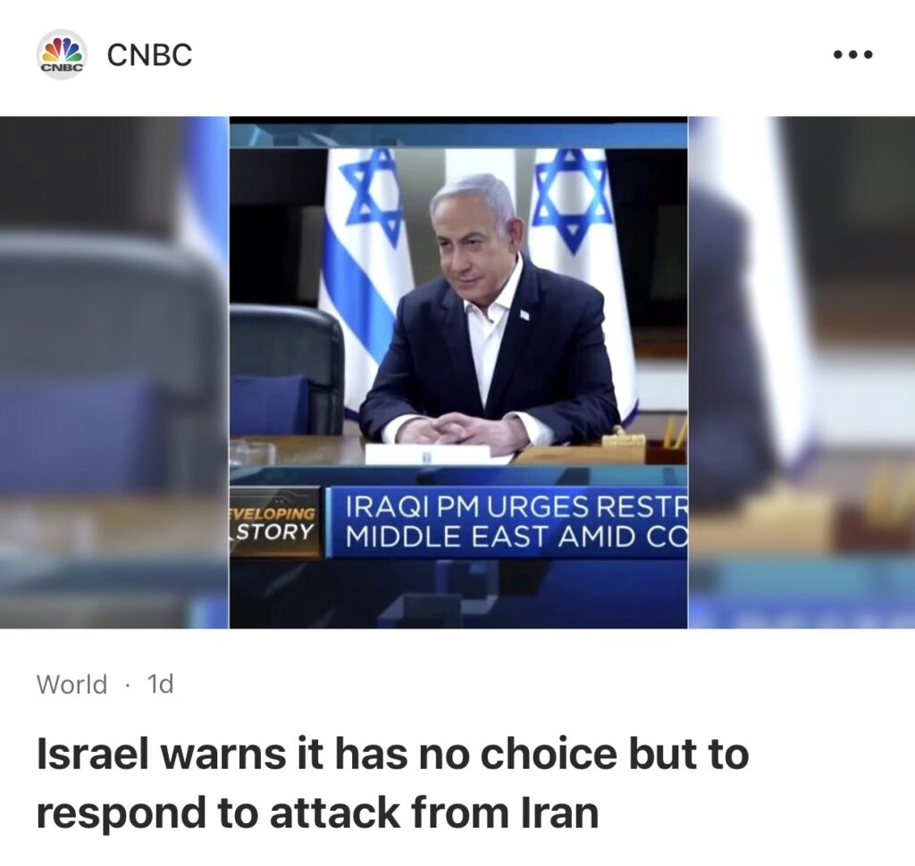
Task: Open the three-dot more options menu
Action: pyautogui.click(x=852, y=54)
